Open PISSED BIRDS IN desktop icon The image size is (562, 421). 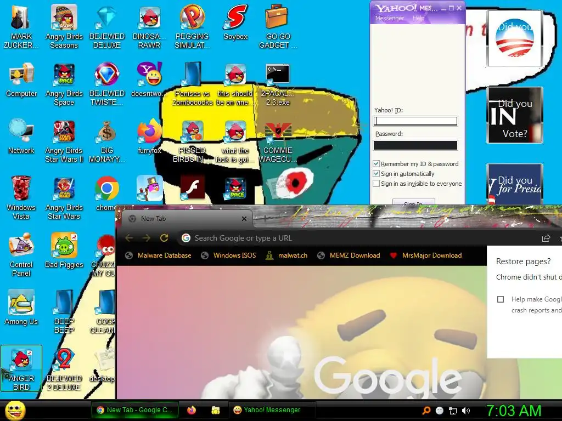tap(192, 141)
